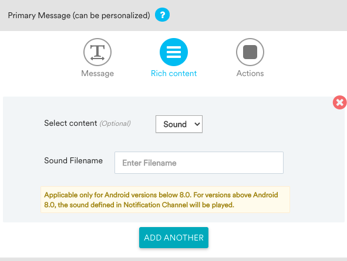Open the Select content Sound dropdown
This screenshot has width=347, height=261.
[x=179, y=124]
